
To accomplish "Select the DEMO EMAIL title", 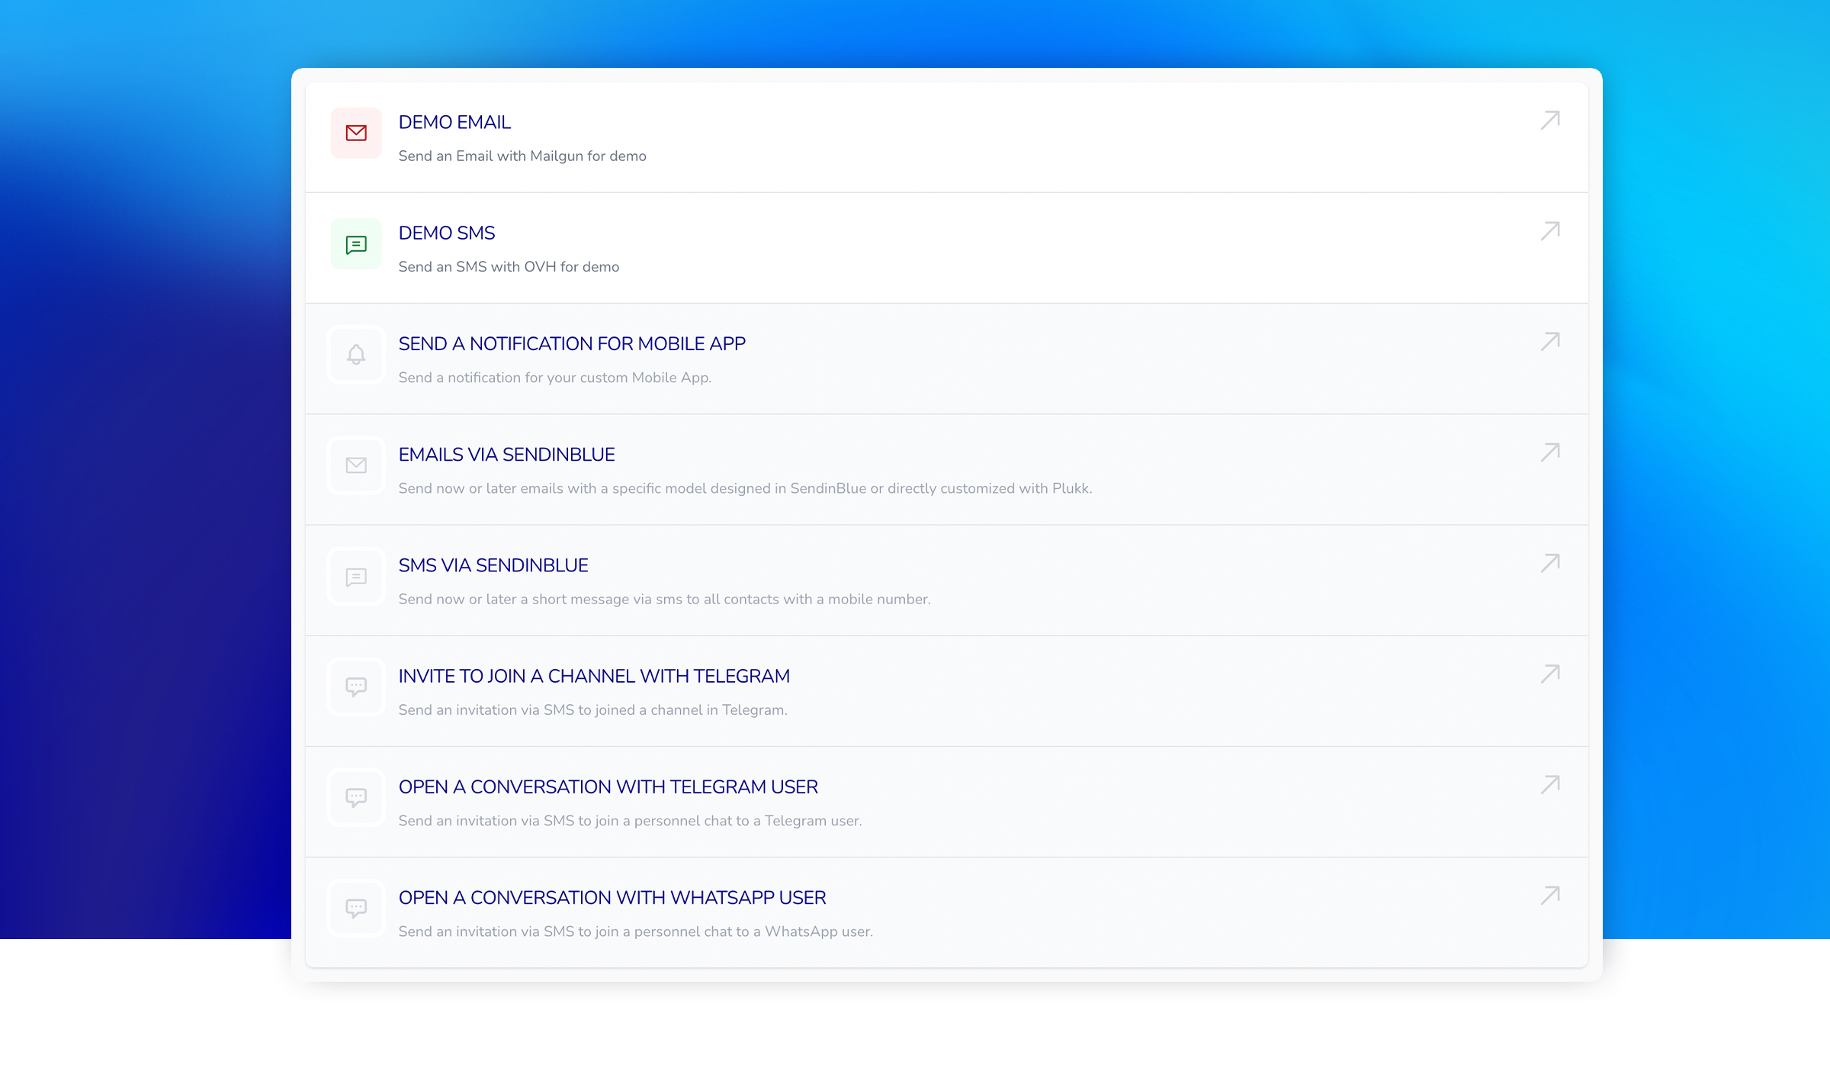I will click(x=454, y=122).
